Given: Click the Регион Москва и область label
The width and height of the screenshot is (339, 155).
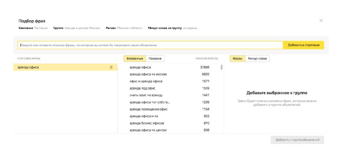Looking at the screenshot, I should coord(124,28).
